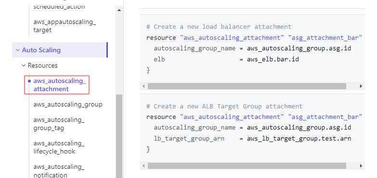Image resolution: width=377 pixels, height=178 pixels.
Task: Click horizontal scrollbar thumb under ALB Target Group code
Action: (247, 166)
